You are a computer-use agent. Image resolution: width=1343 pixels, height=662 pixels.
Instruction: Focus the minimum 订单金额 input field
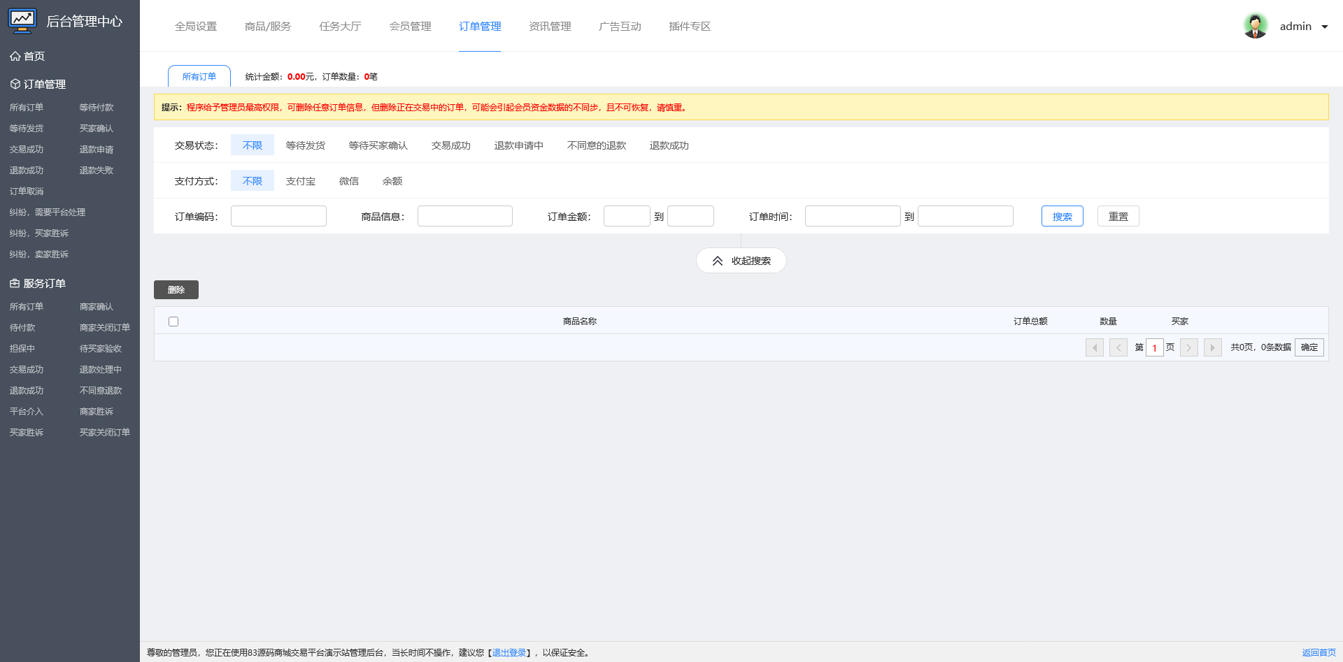click(627, 216)
